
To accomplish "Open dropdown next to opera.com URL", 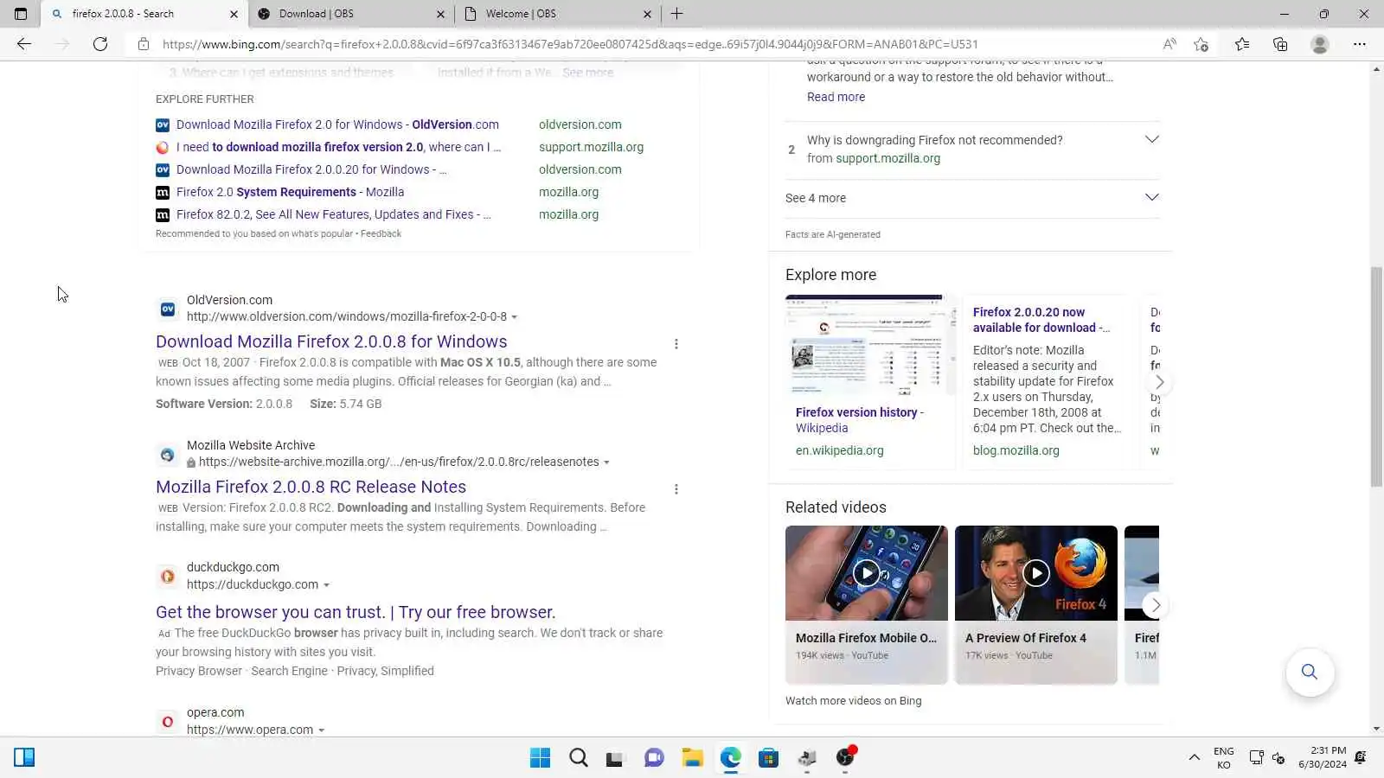I will coord(321,730).
